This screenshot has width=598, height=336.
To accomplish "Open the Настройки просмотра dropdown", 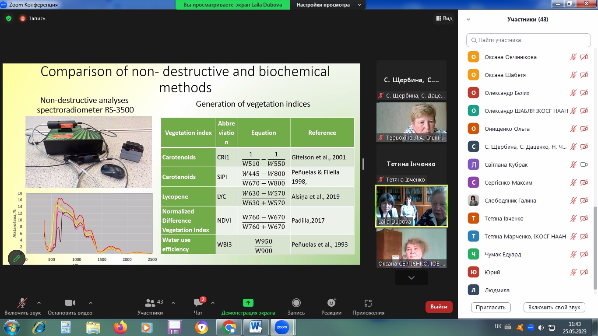I will pos(329,5).
